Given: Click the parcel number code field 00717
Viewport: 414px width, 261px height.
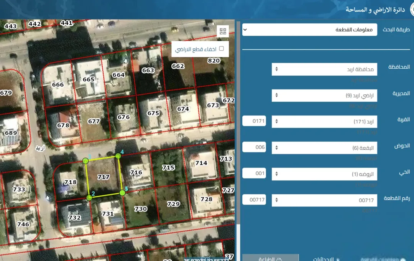Looking at the screenshot, I should [254, 200].
